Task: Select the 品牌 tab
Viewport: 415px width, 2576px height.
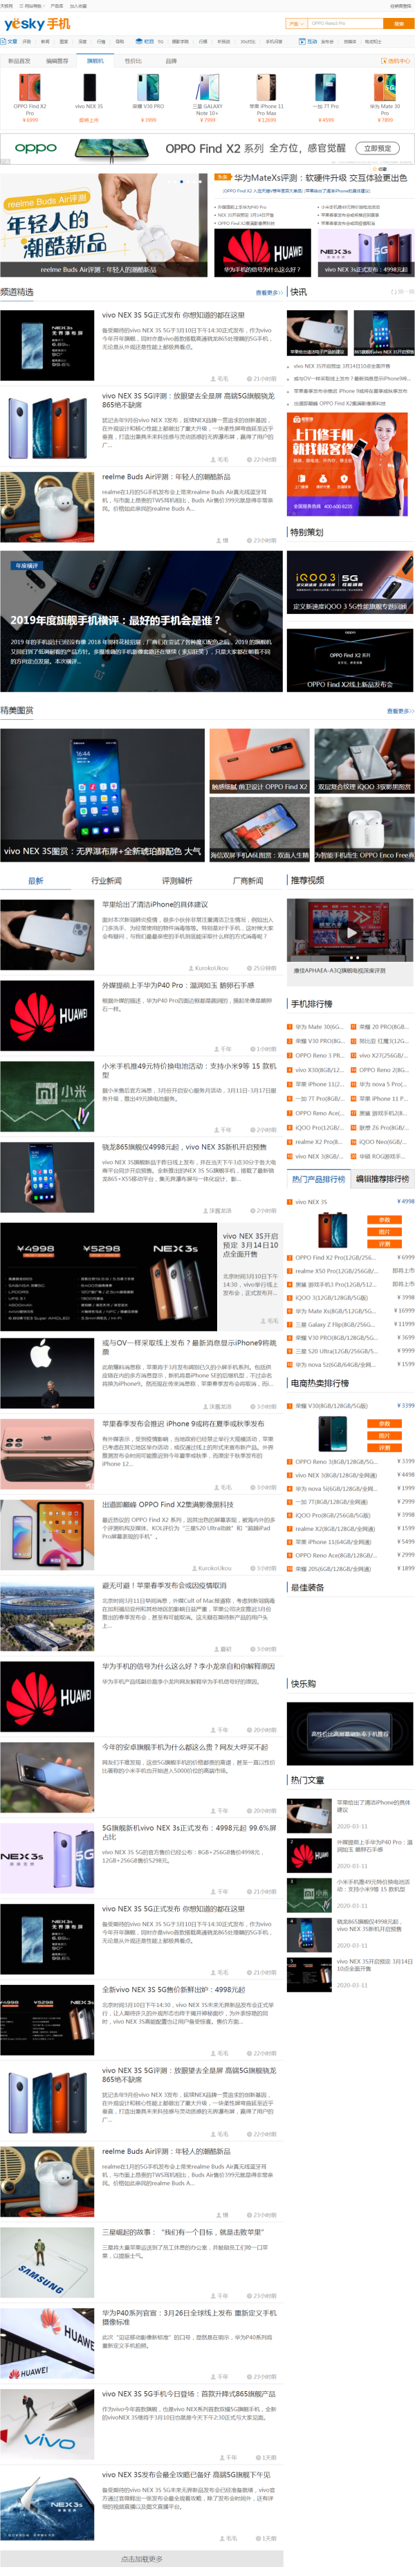Action: point(171,61)
